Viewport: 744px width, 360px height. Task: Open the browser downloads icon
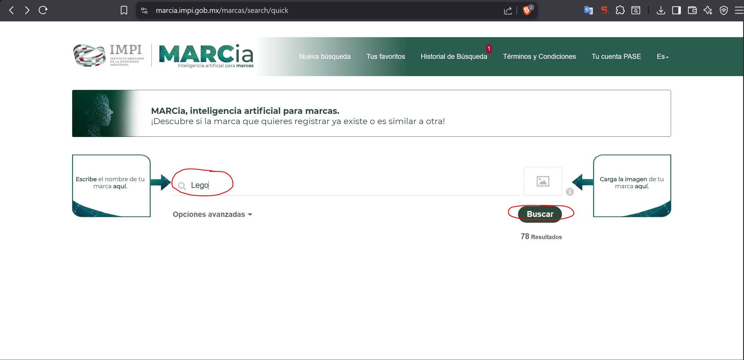pos(661,11)
